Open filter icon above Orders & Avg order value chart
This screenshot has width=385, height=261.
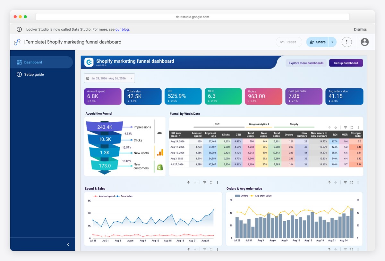coord(345,182)
